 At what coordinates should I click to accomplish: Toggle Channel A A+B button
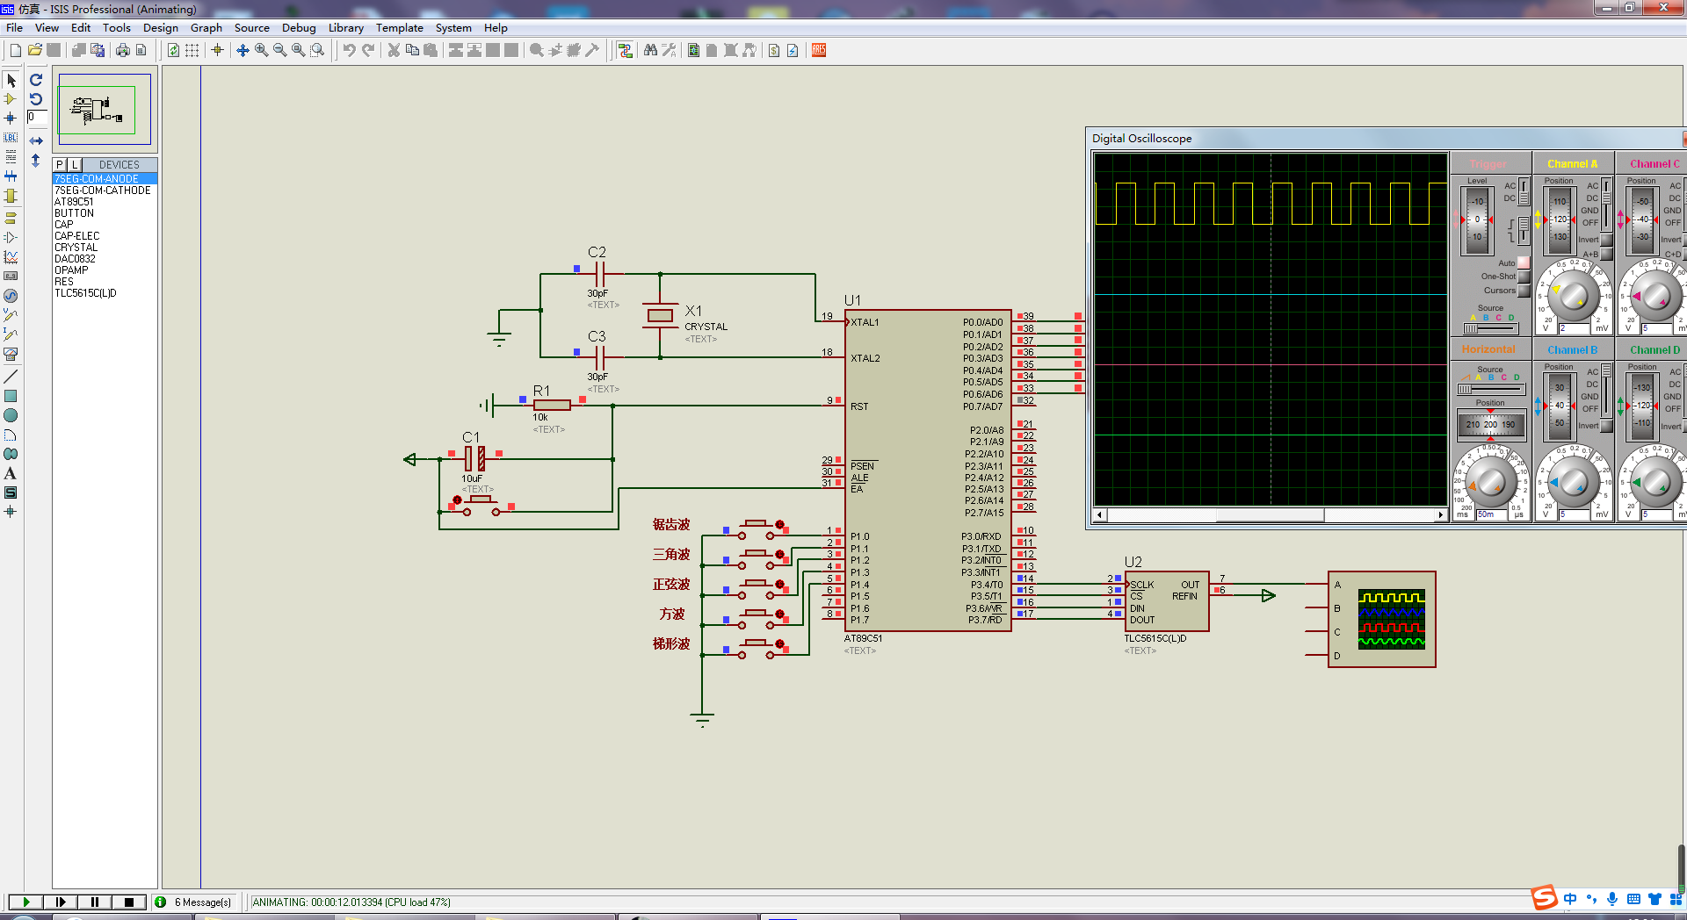[1606, 255]
